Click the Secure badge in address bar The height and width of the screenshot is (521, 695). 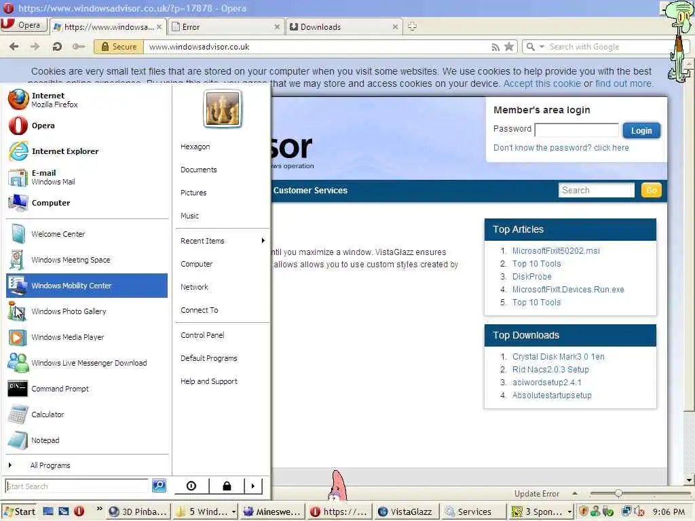(x=119, y=47)
